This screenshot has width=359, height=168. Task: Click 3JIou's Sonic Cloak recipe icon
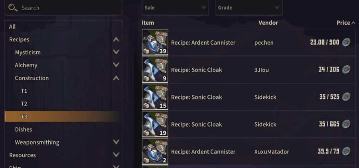[x=155, y=70]
